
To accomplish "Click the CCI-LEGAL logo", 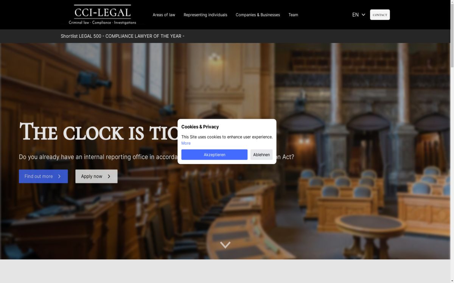I will click(102, 15).
